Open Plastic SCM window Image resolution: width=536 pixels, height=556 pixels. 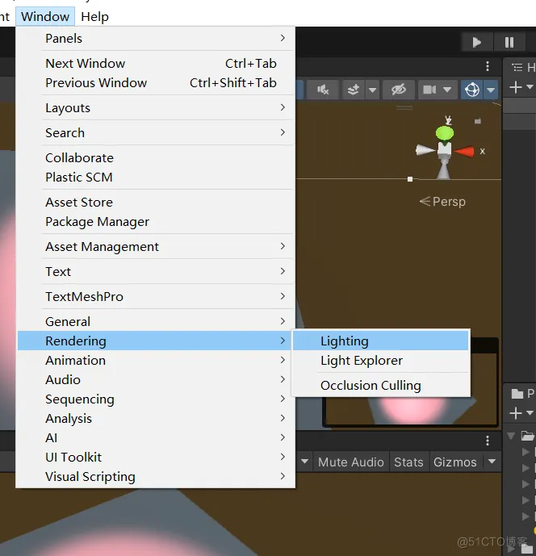click(x=156, y=178)
